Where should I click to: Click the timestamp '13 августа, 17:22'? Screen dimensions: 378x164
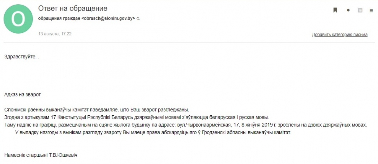pyautogui.click(x=55, y=34)
